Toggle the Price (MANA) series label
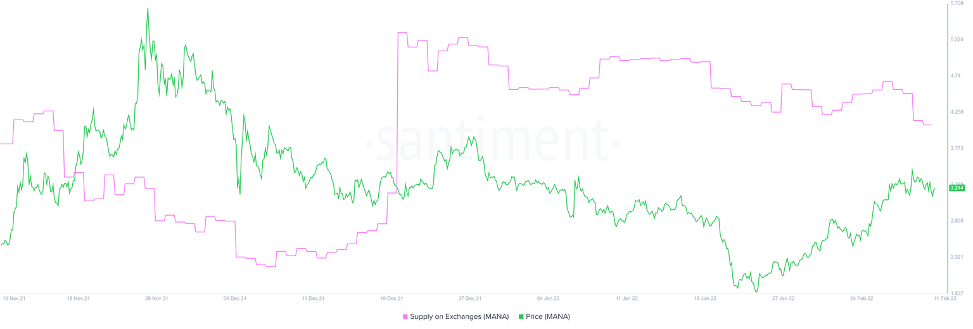The height and width of the screenshot is (329, 973). click(x=548, y=317)
